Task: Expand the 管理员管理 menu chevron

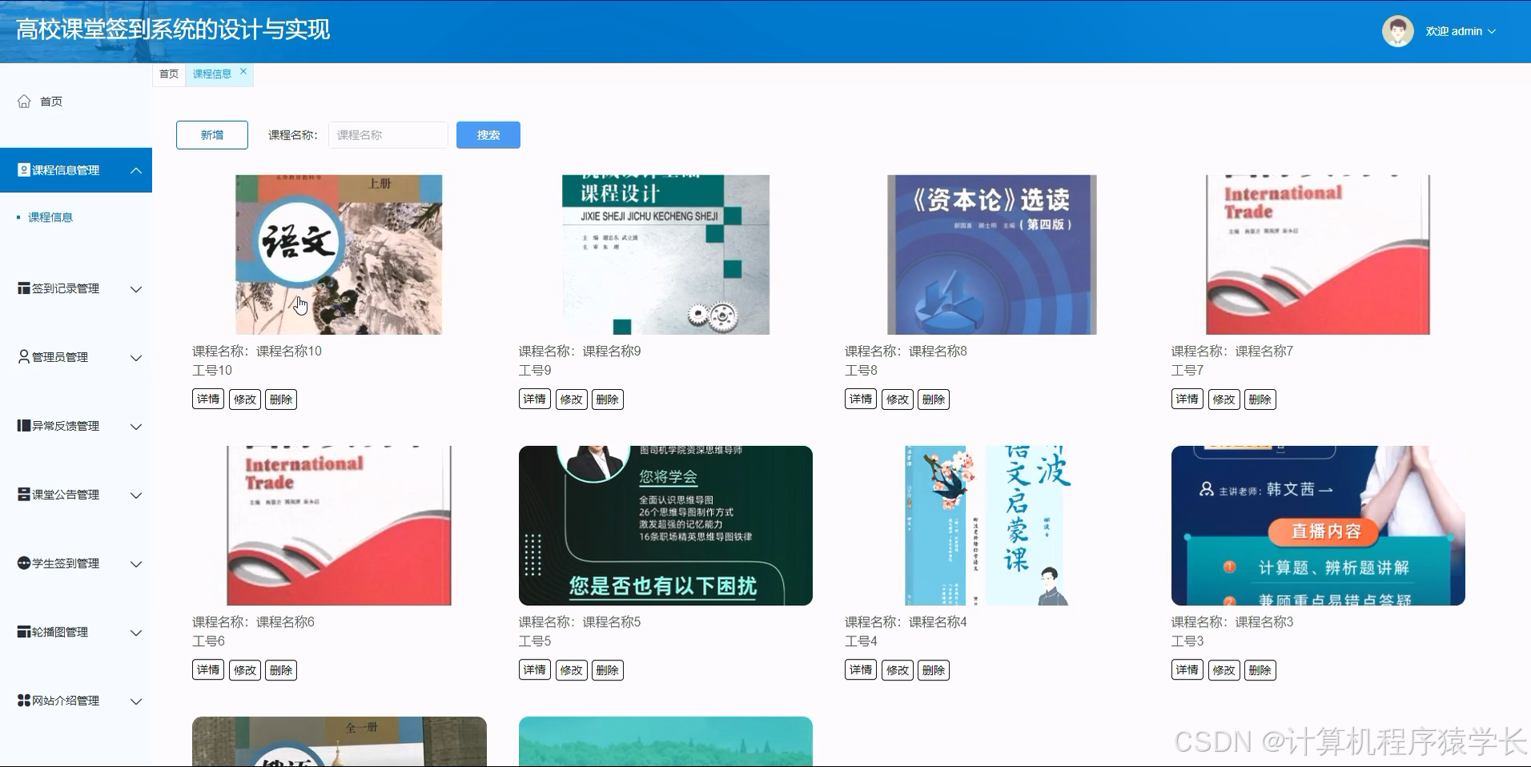Action: click(x=136, y=358)
